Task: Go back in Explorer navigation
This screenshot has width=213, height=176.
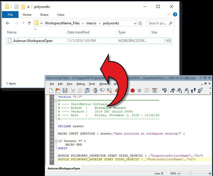Action: 8,23
